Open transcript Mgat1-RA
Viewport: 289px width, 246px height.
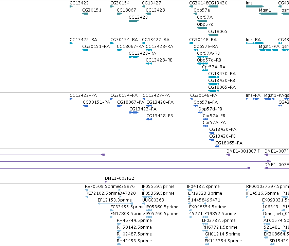pyautogui.click(x=268, y=50)
